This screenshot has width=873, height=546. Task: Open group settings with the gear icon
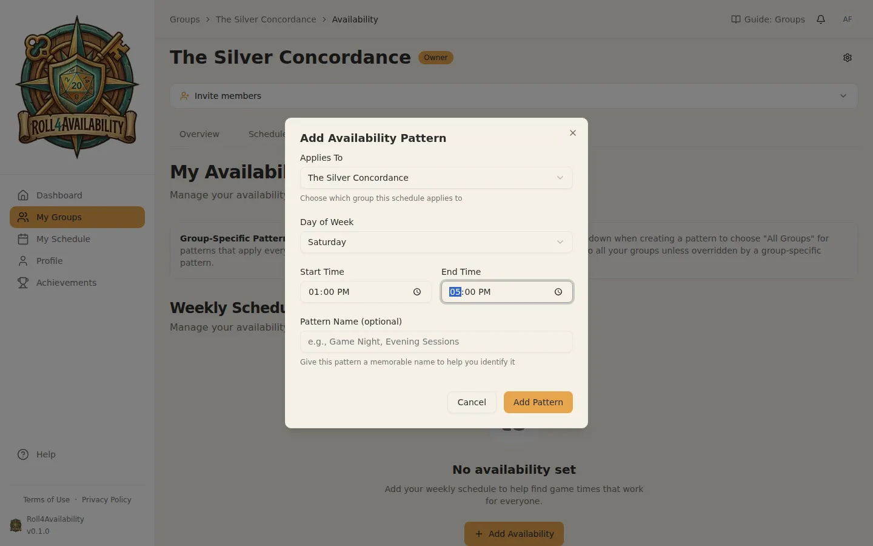[x=847, y=58]
